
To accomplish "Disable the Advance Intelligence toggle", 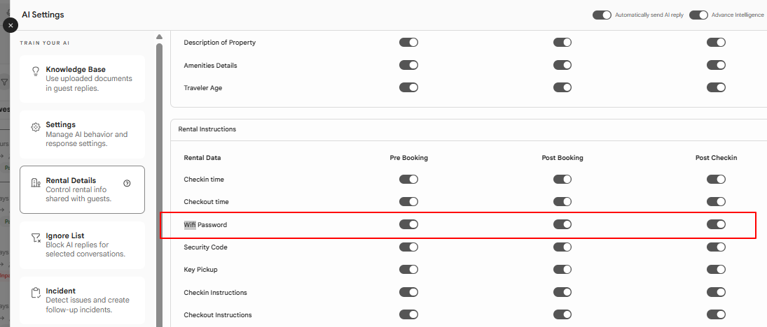I will tap(698, 15).
